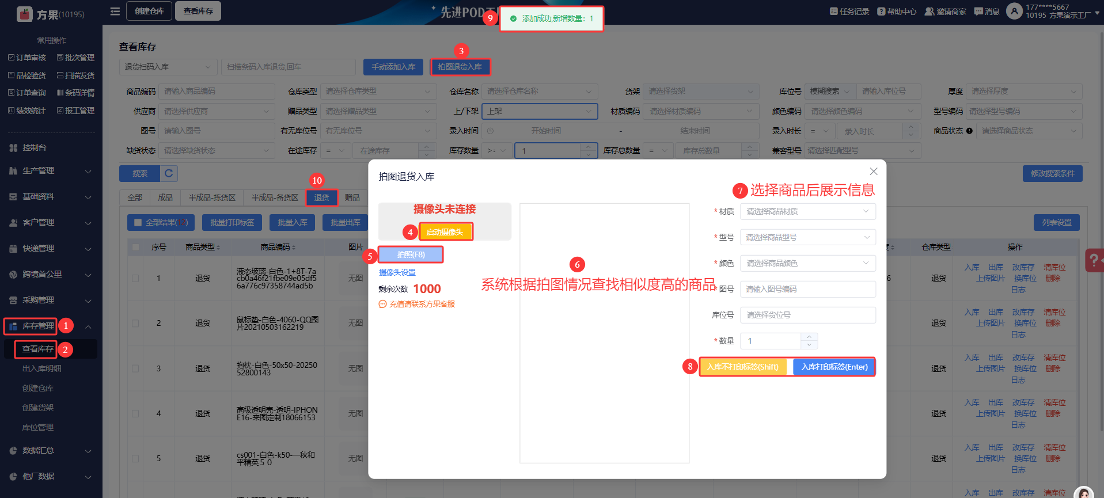Open the 任务记录 task records icon
Viewport: 1104px width, 498px height.
pos(833,12)
